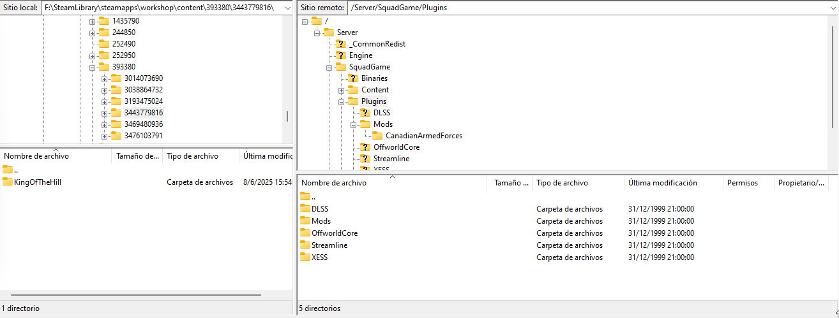Click the local parent directory (..) folder icon
Image resolution: width=839 pixels, height=318 pixels.
[8, 170]
